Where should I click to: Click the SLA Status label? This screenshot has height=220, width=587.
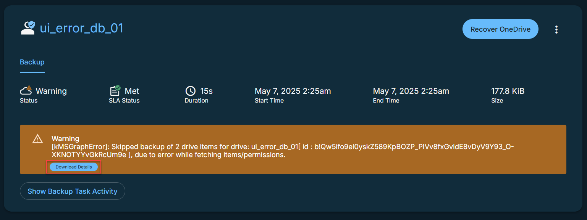pyautogui.click(x=125, y=101)
